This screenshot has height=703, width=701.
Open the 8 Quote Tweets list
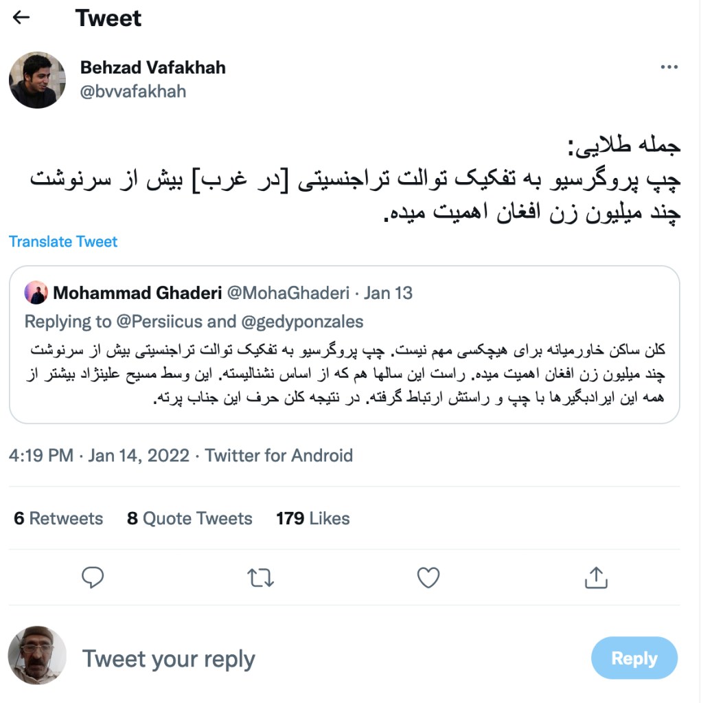189,518
